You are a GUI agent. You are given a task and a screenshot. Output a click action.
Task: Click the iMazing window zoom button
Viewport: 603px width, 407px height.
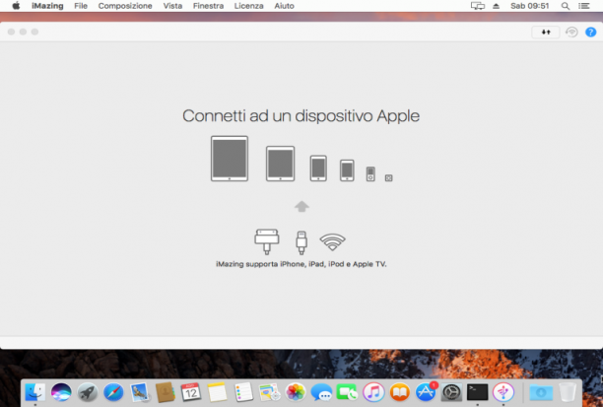(x=34, y=32)
